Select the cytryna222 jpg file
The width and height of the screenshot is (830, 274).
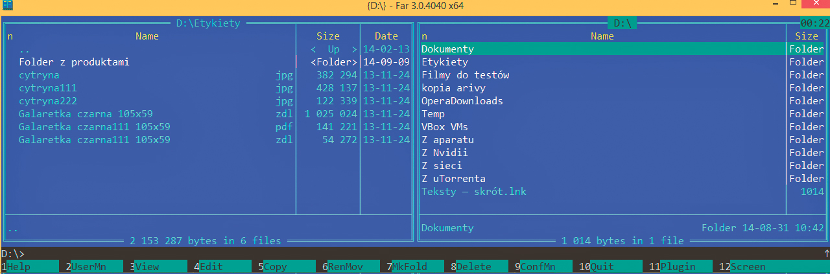(48, 101)
